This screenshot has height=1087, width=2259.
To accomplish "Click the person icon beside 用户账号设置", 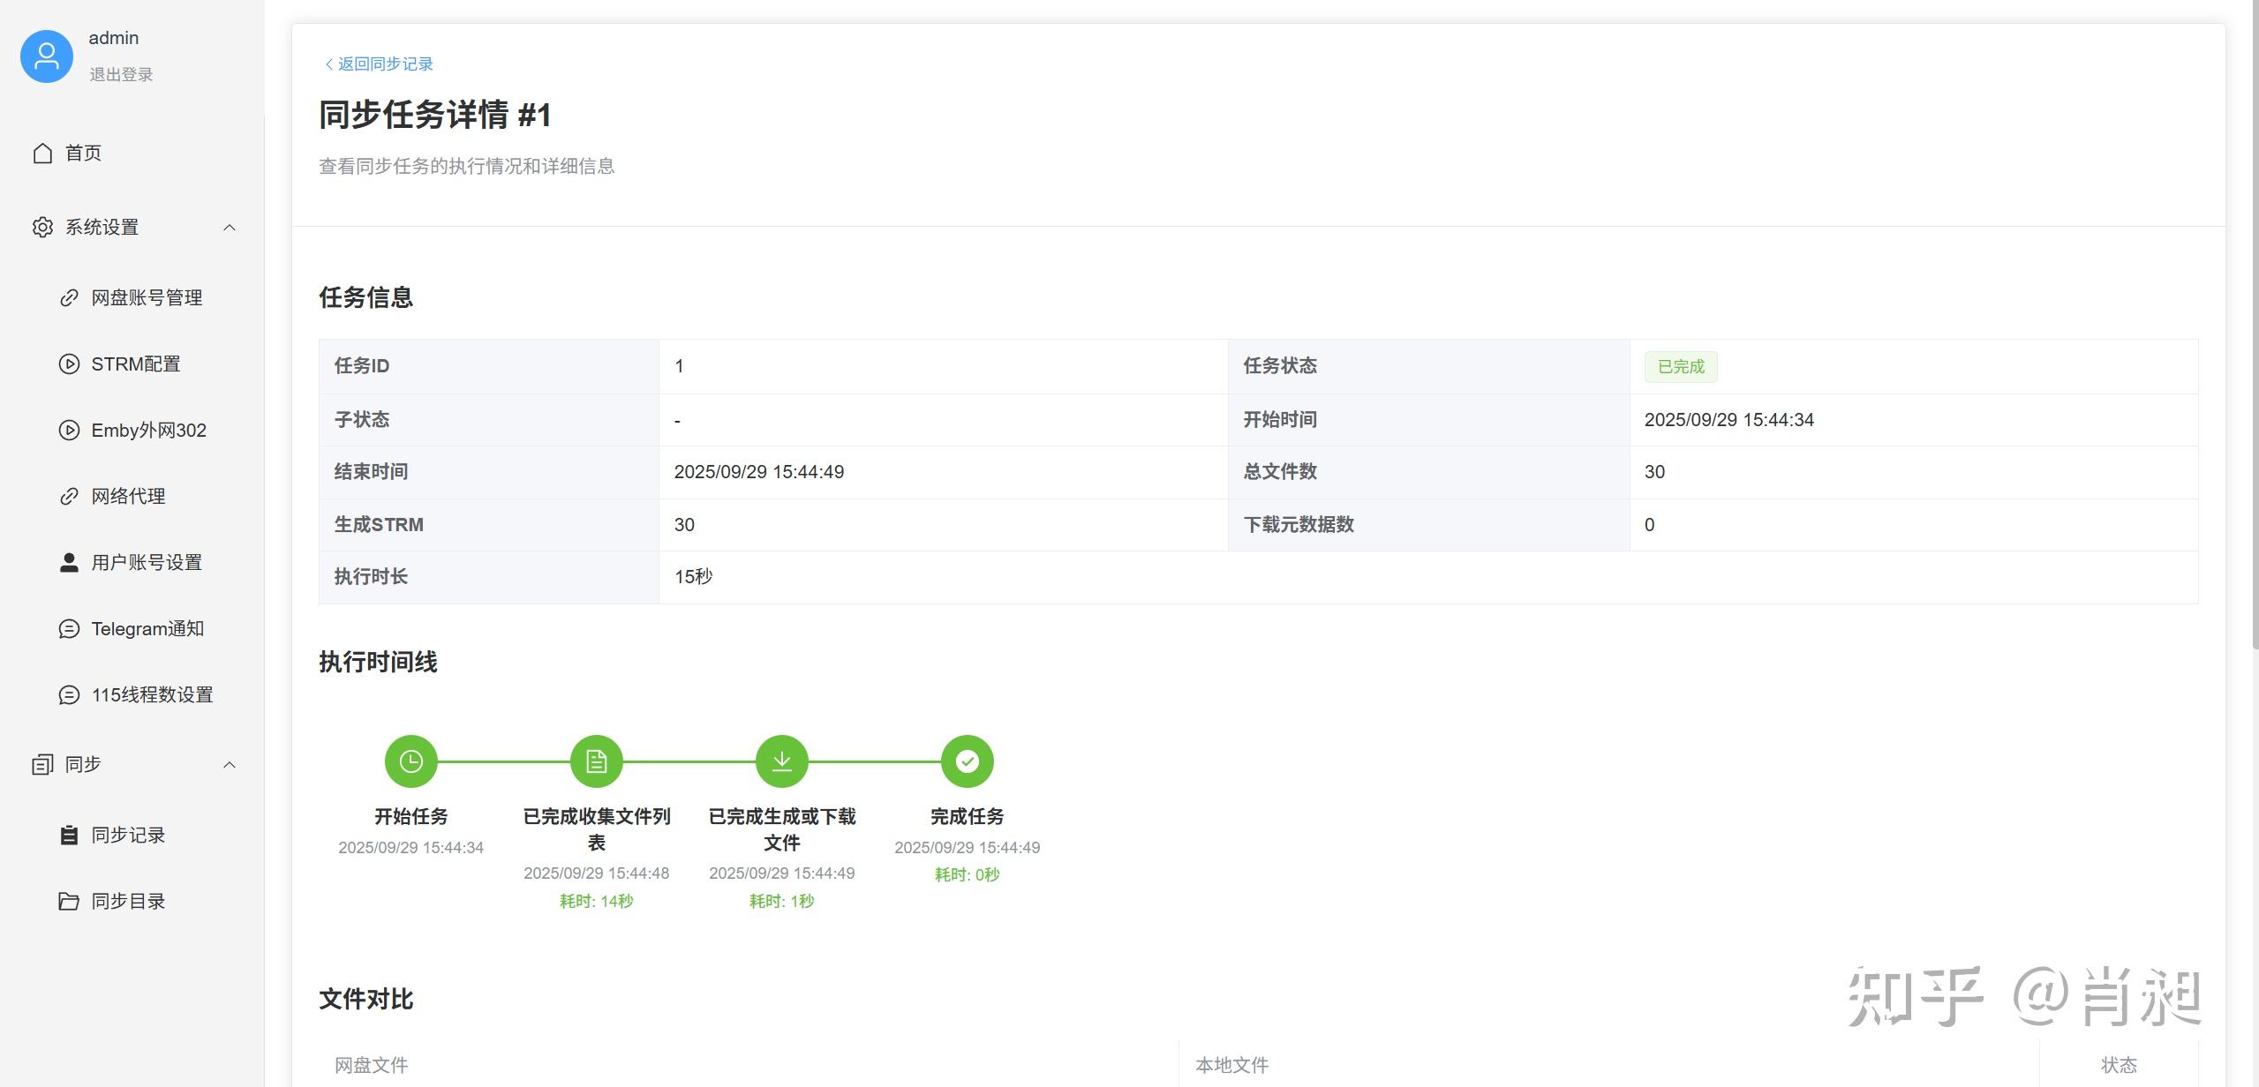I will (69, 563).
